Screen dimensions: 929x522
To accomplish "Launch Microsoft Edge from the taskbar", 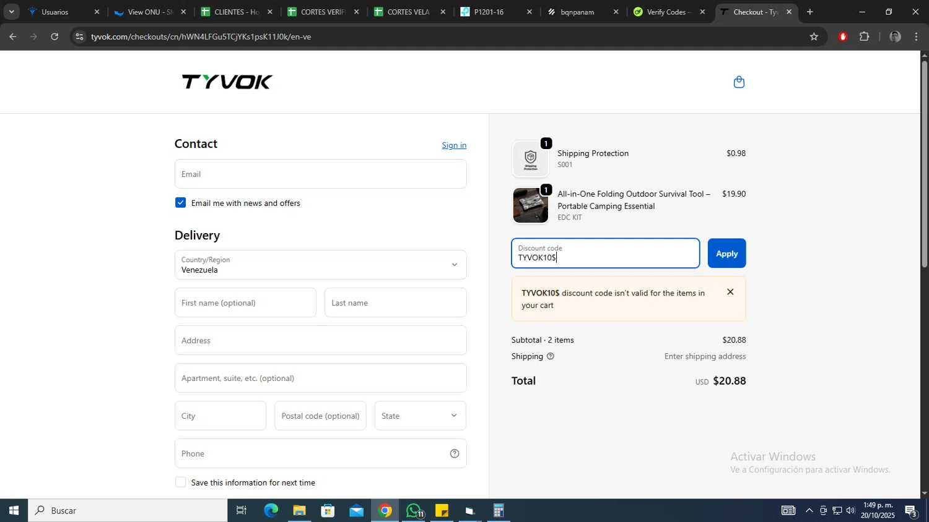I will coord(271,510).
